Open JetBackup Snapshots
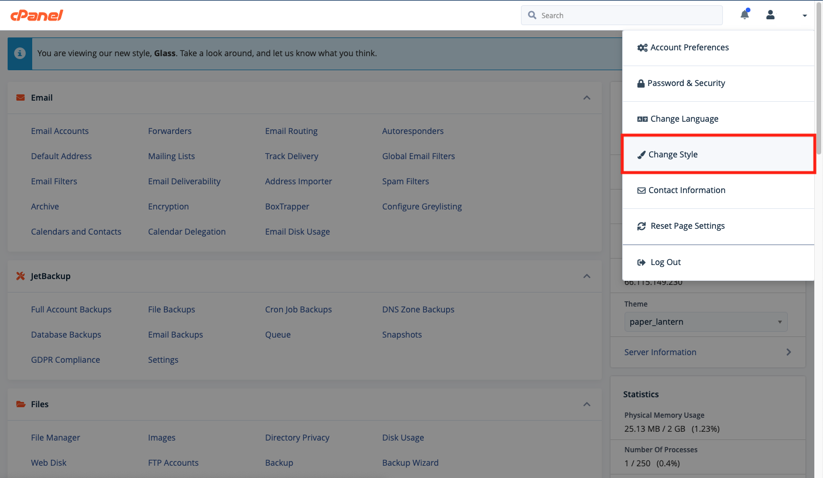Viewport: 823px width, 478px height. (x=402, y=335)
